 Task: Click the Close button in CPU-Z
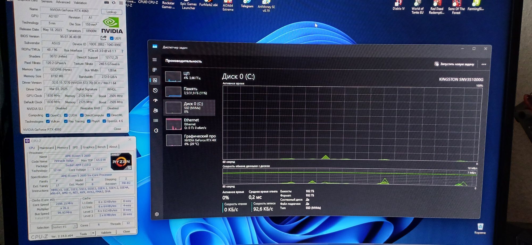(127, 231)
